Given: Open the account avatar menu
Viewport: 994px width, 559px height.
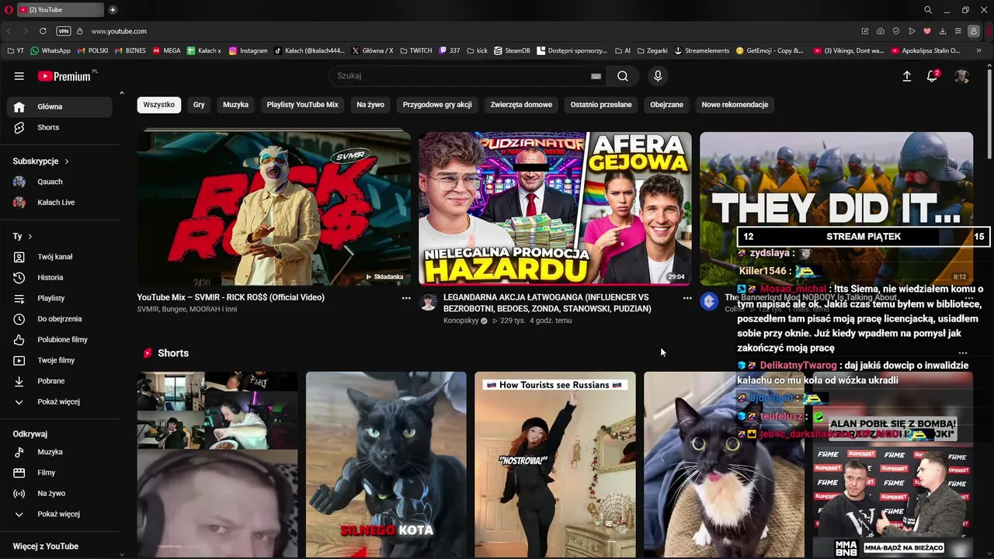Looking at the screenshot, I should [961, 76].
